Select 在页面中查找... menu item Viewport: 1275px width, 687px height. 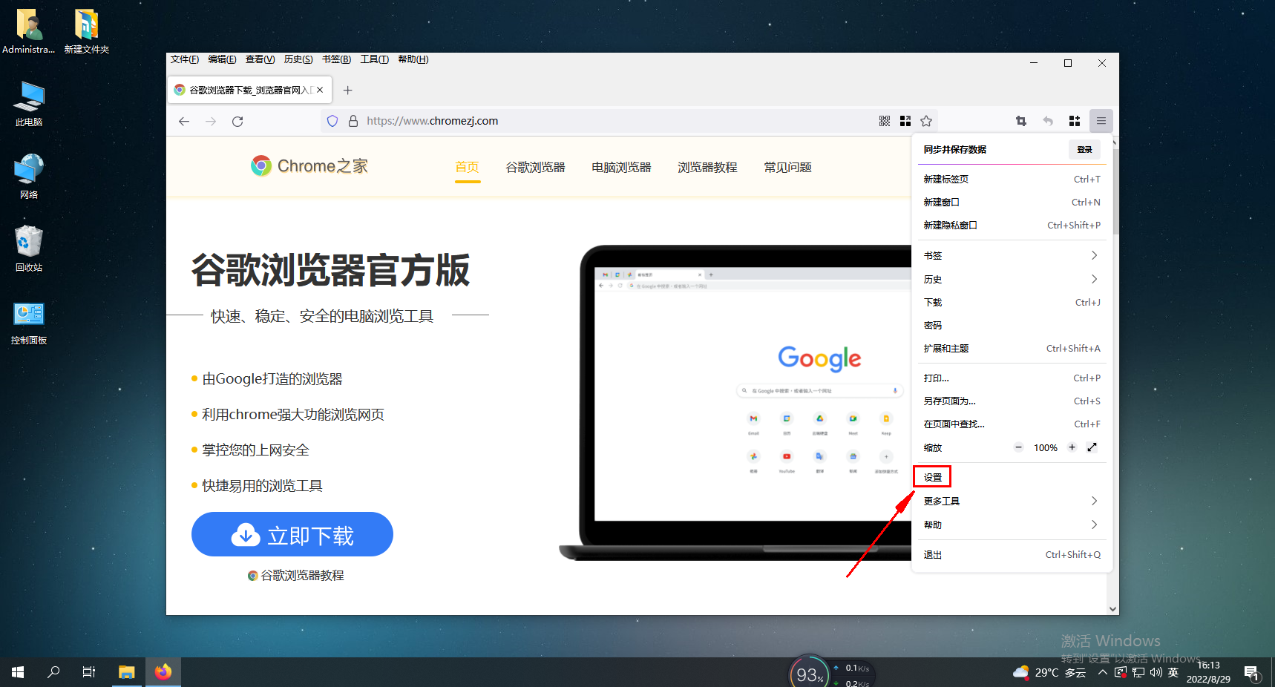1012,424
